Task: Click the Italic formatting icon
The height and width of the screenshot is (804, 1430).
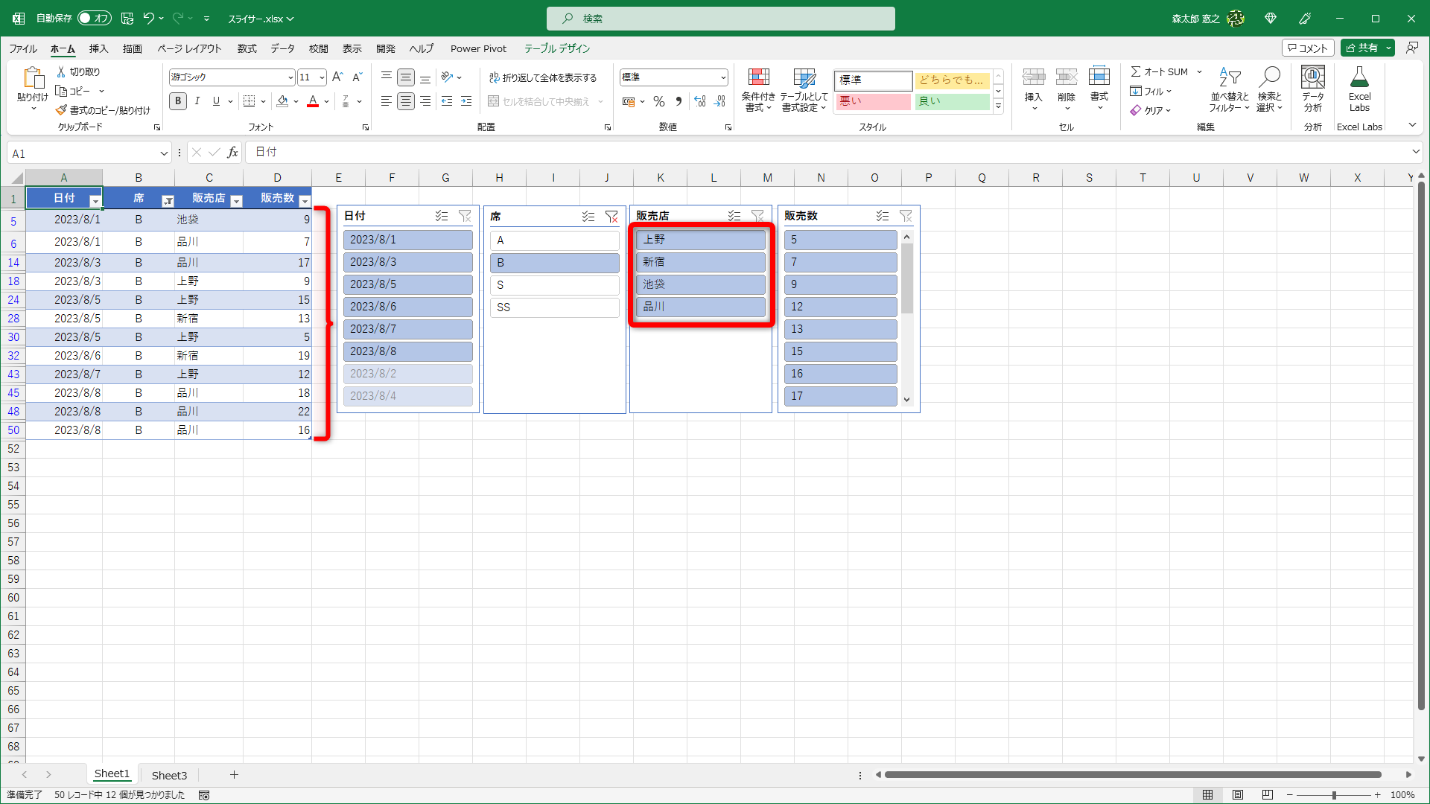Action: (x=197, y=101)
